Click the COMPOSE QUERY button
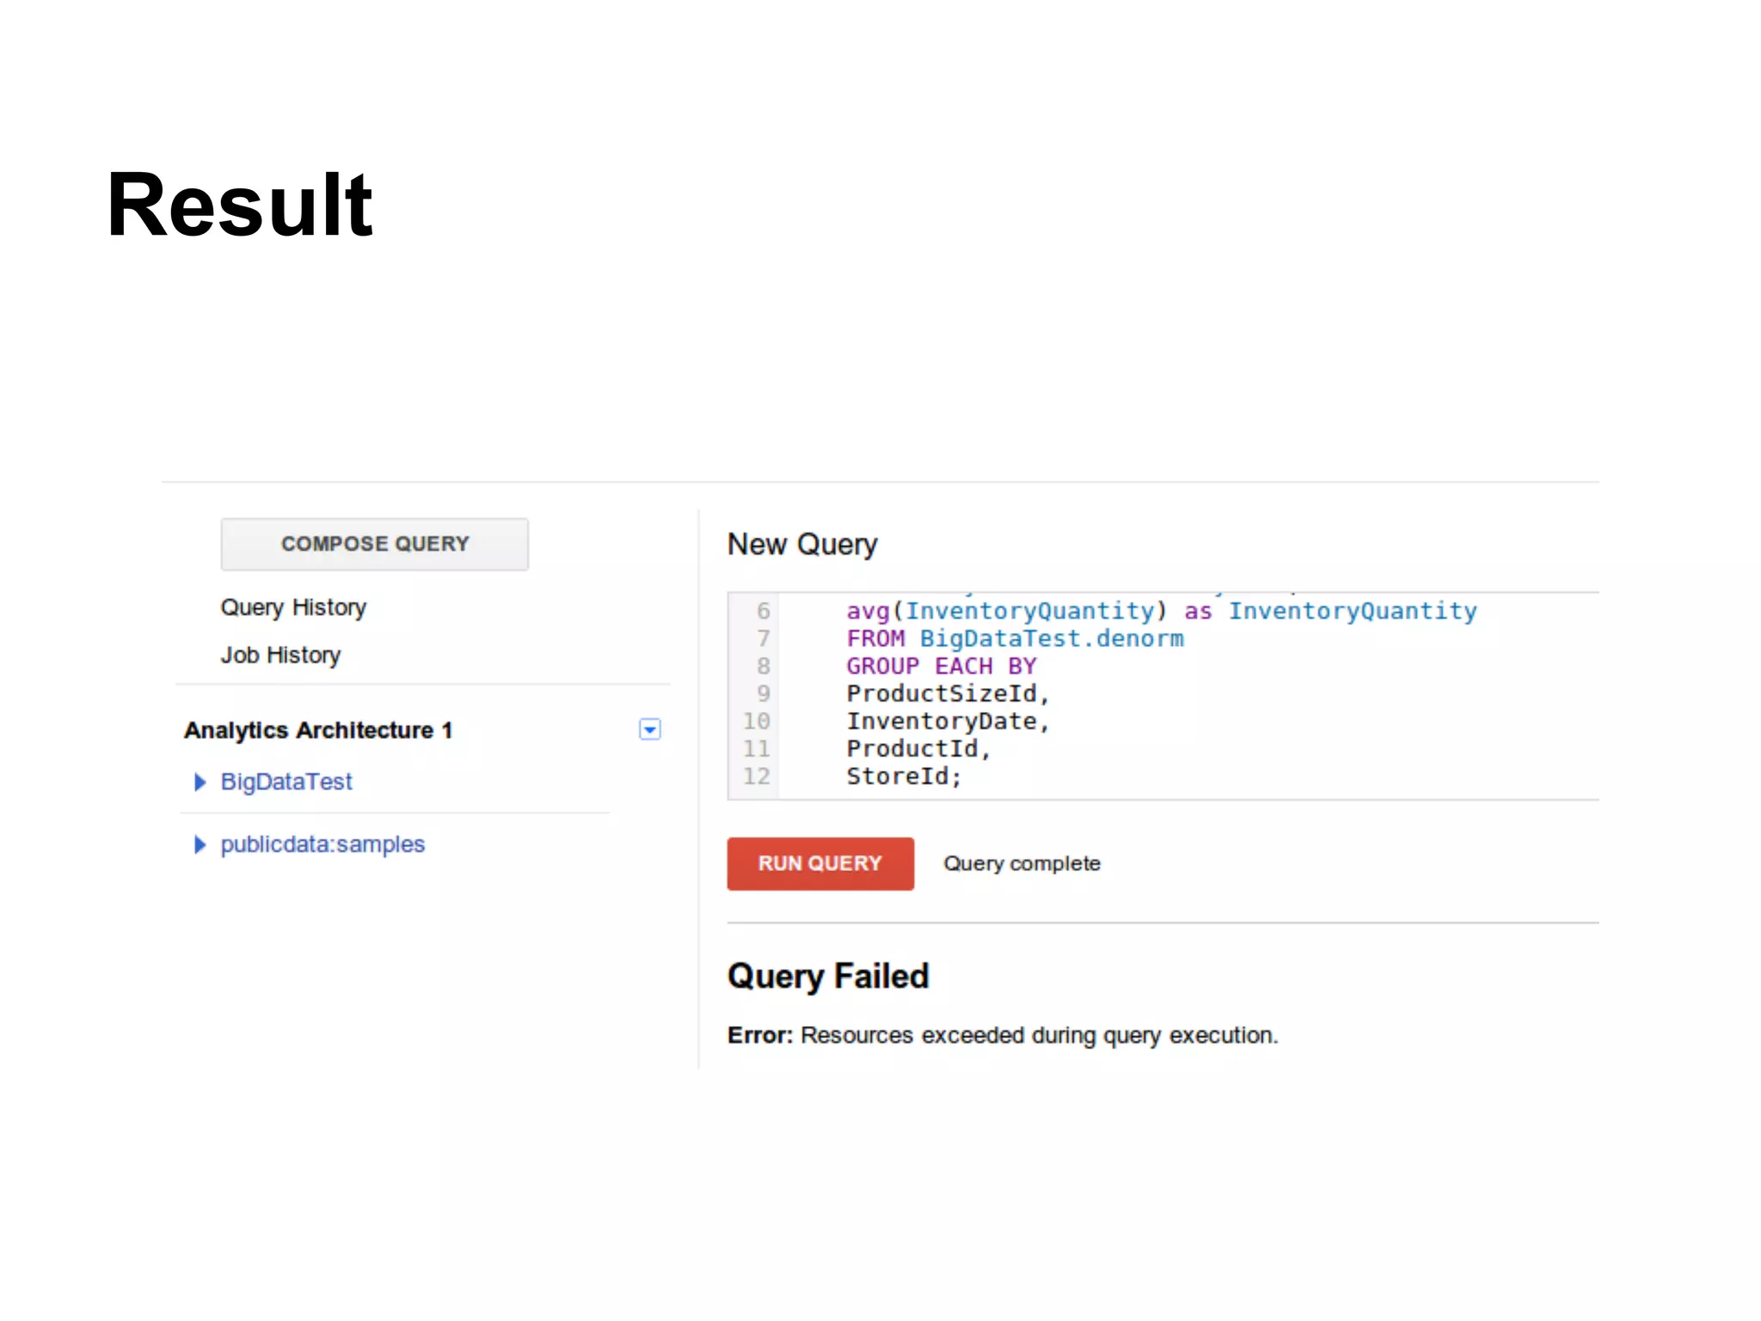Viewport: 1761px width, 1321px height. (374, 544)
